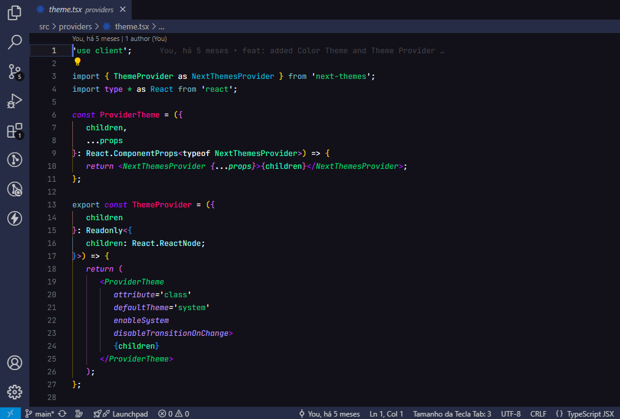This screenshot has width=620, height=419.
Task: Open the Run and Debug view
Action: [x=14, y=101]
